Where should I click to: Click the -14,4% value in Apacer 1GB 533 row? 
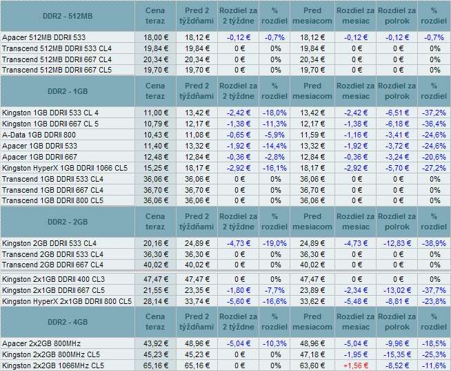(x=274, y=146)
